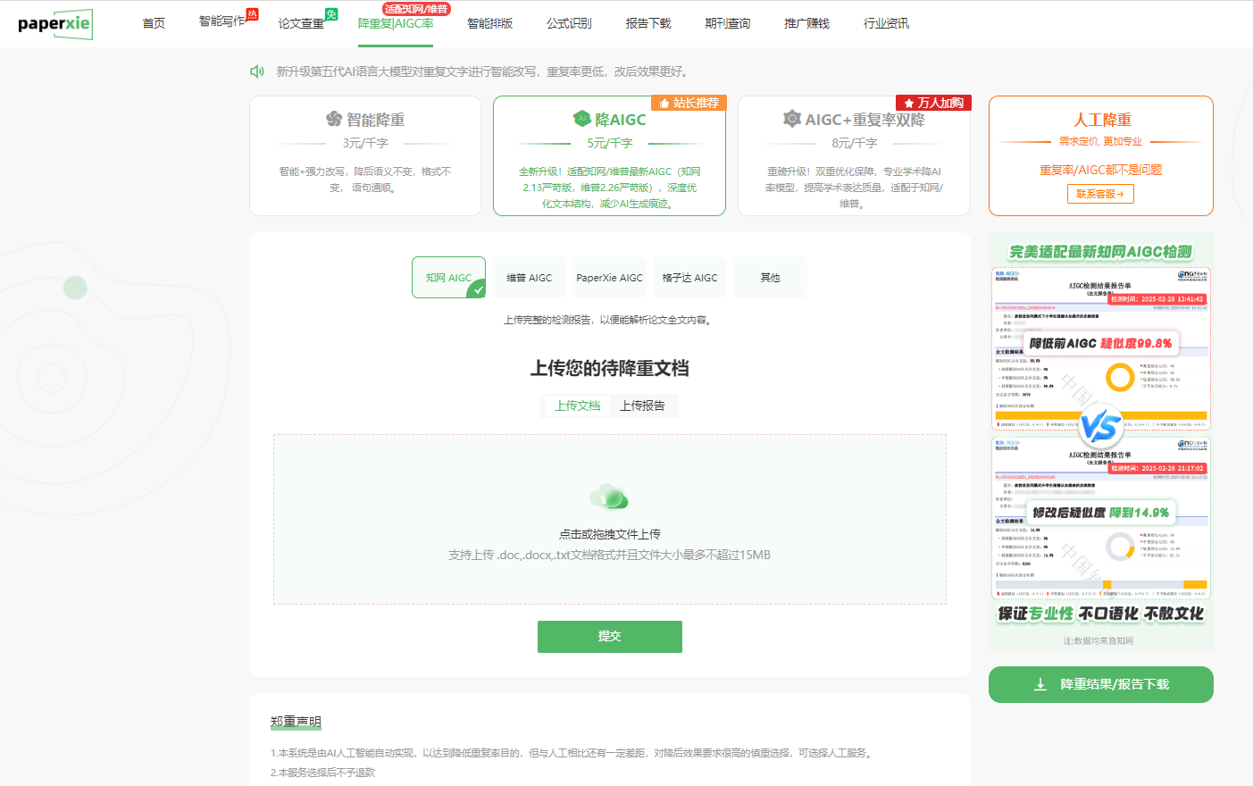Select the 维普 AIGC option
The height and width of the screenshot is (786, 1253).
click(x=529, y=278)
